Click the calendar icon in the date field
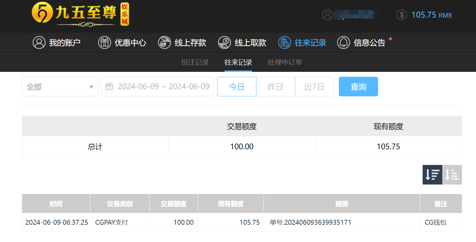Screen dimensions: 476x242 [x=109, y=86]
